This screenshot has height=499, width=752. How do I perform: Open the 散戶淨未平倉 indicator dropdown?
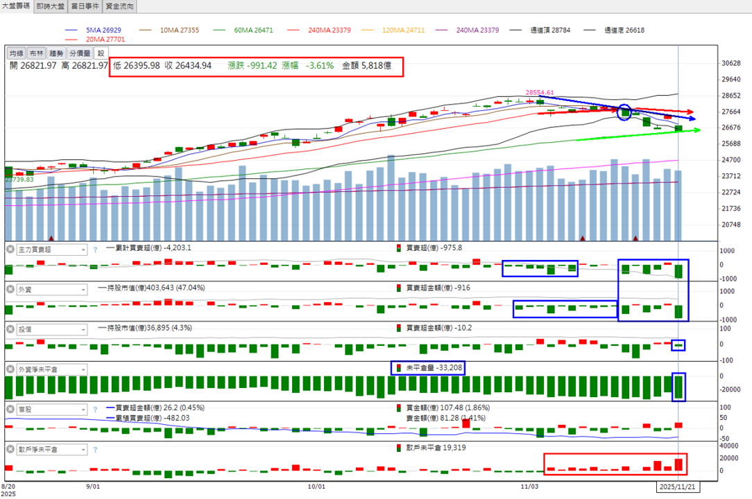[x=52, y=450]
